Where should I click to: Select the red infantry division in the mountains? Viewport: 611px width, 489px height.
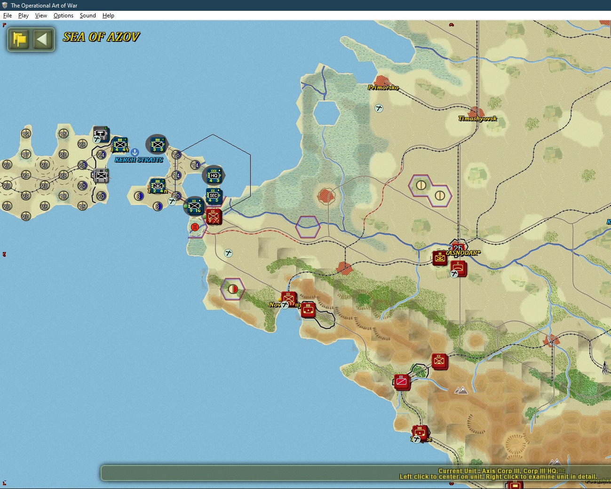coord(439,361)
